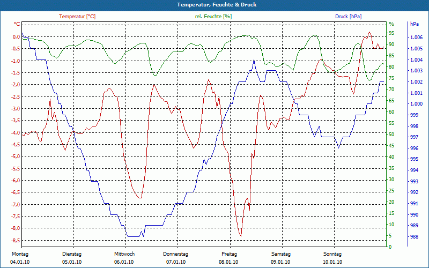
Task: Click the '988' pressure axis value
Action: click(x=414, y=237)
